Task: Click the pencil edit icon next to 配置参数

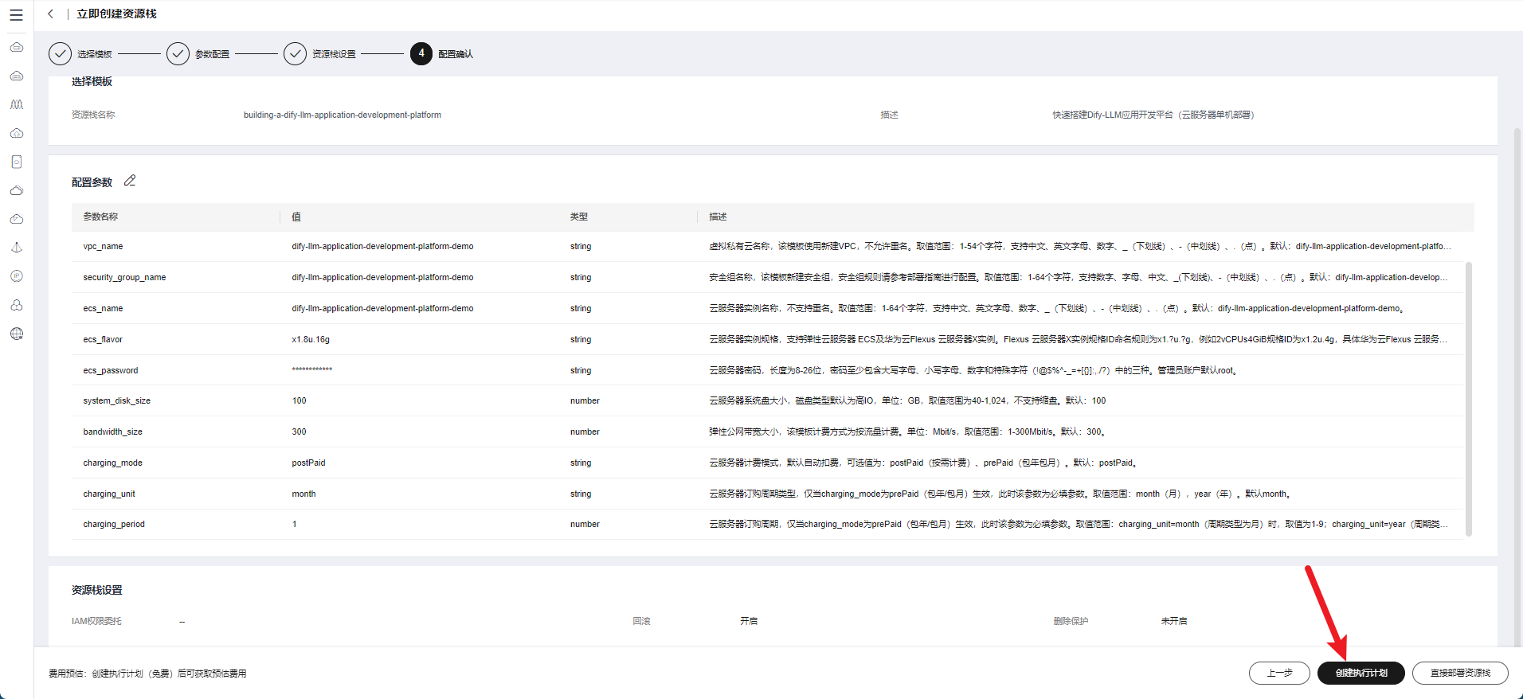Action: tap(130, 181)
